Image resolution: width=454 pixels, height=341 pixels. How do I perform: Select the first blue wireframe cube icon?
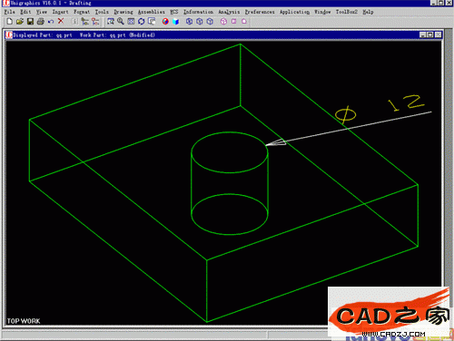pyautogui.click(x=189, y=22)
